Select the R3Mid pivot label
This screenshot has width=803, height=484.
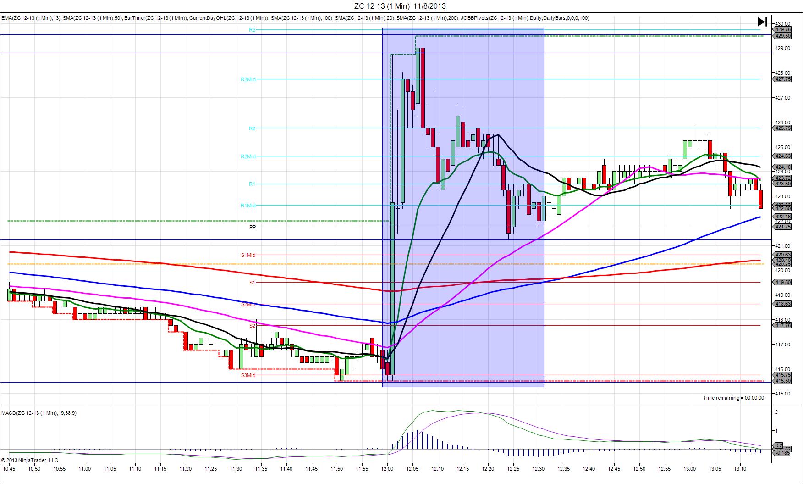(x=248, y=79)
